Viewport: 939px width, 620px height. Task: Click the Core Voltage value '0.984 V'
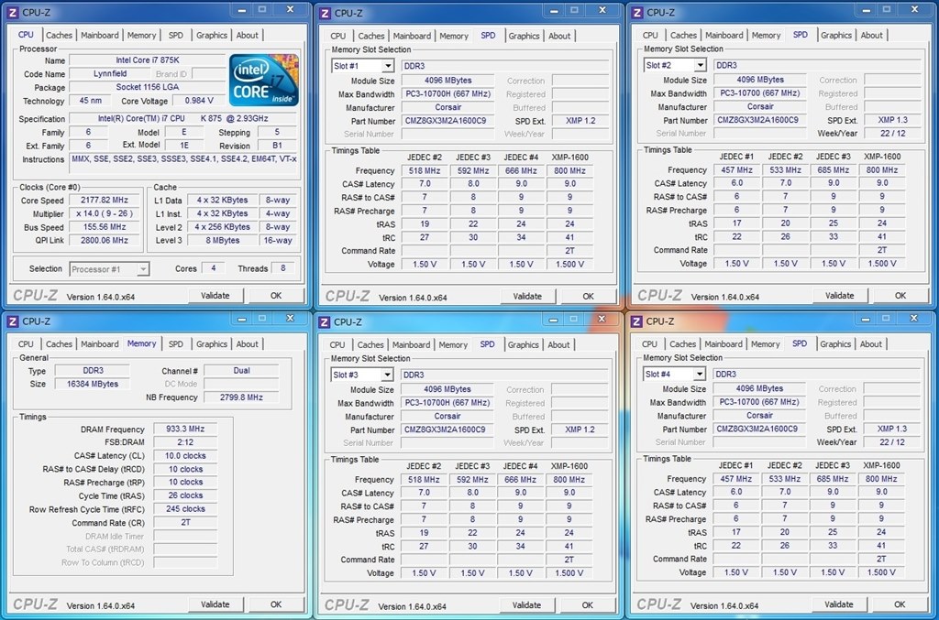[x=199, y=101]
